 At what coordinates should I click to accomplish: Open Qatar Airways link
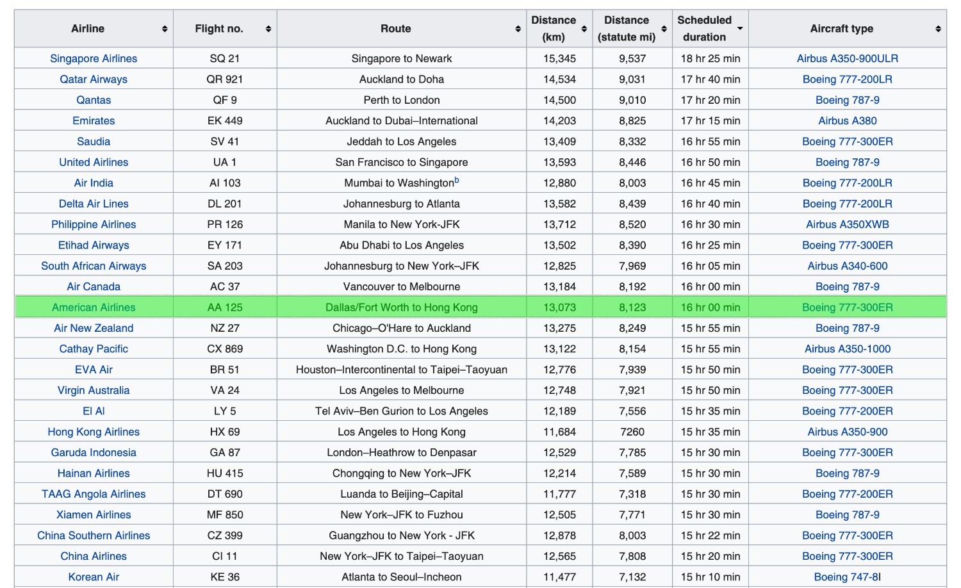tap(94, 79)
